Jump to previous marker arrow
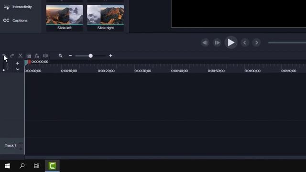 pyautogui.click(x=245, y=43)
